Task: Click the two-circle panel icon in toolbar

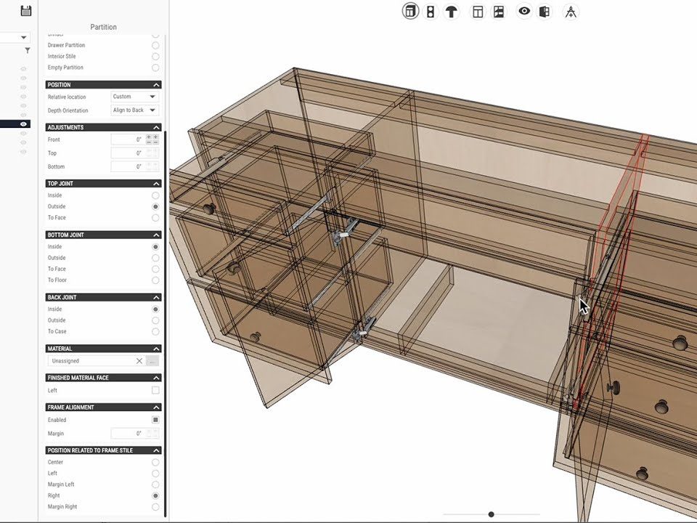Action: coord(431,12)
